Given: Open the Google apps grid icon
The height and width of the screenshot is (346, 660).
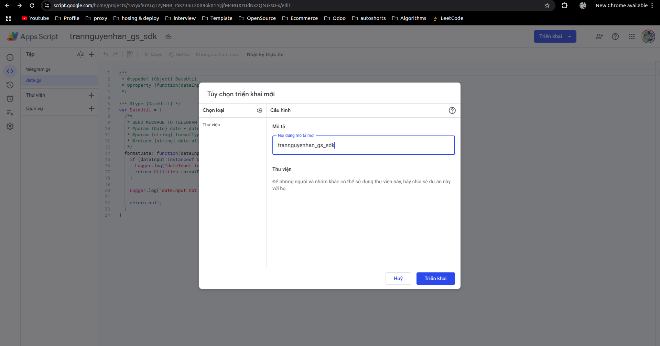Looking at the screenshot, I should point(631,36).
